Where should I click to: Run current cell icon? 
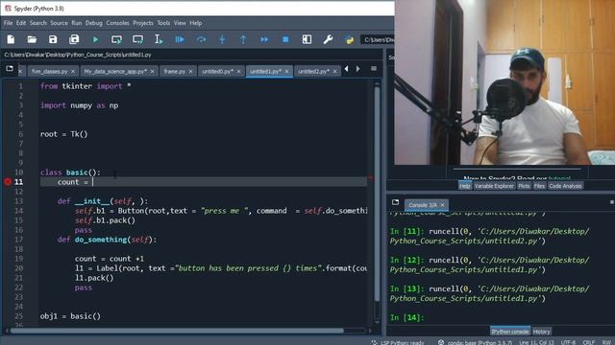(116, 39)
